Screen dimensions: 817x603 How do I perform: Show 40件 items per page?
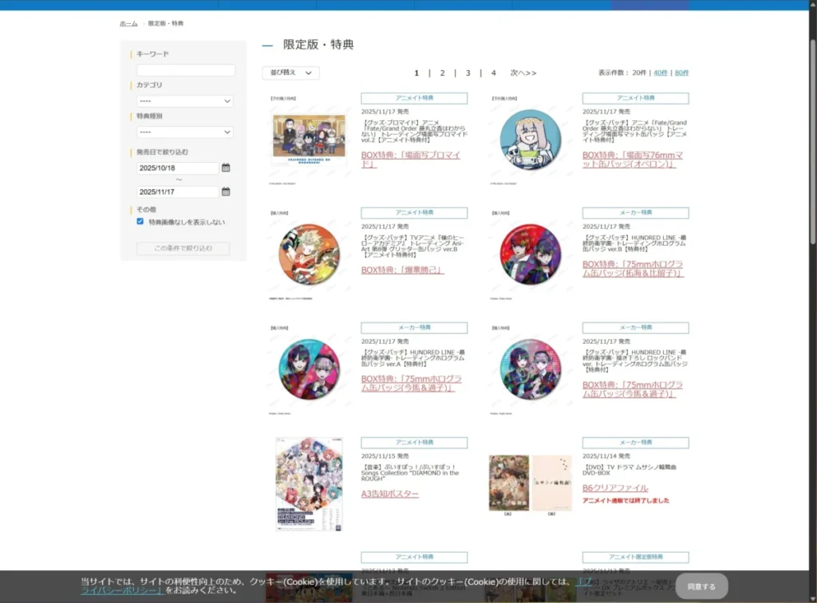click(x=660, y=73)
